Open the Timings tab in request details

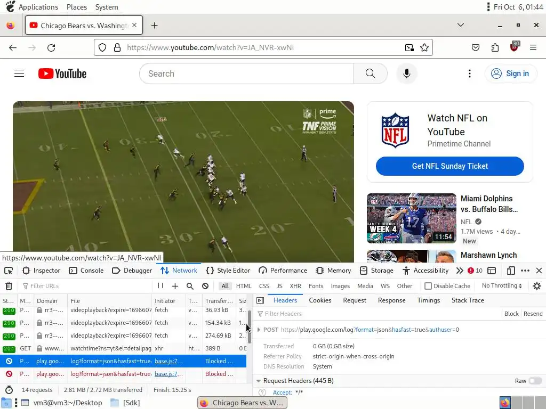pyautogui.click(x=428, y=300)
